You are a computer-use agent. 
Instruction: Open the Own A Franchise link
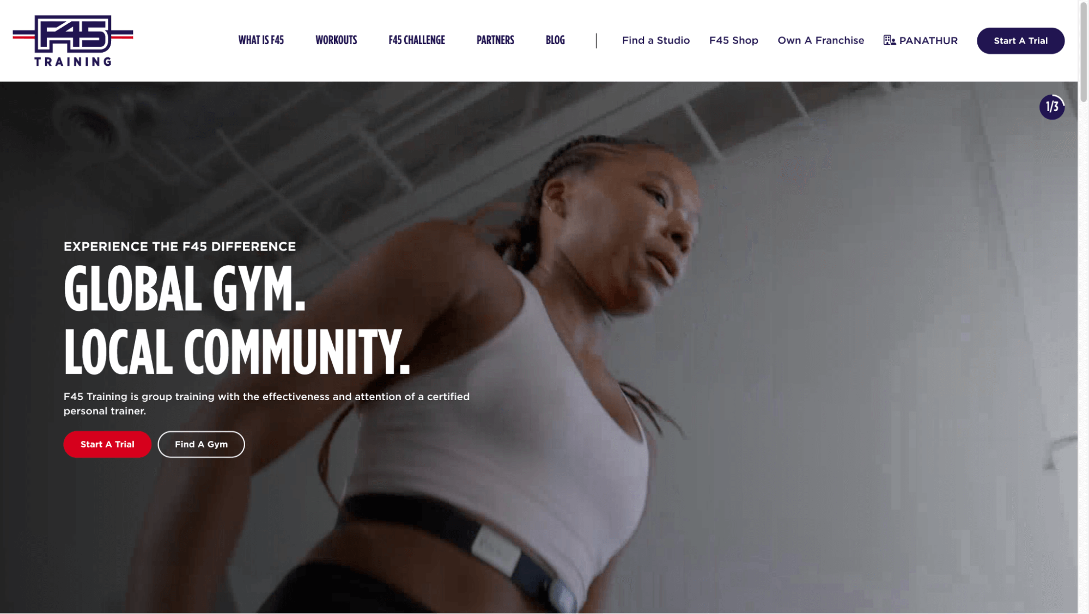point(820,40)
